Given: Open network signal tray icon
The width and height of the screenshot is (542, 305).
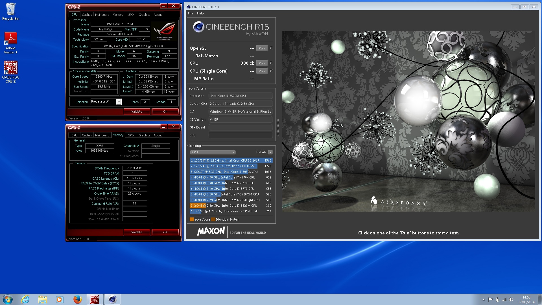Looking at the screenshot, I should (504, 300).
